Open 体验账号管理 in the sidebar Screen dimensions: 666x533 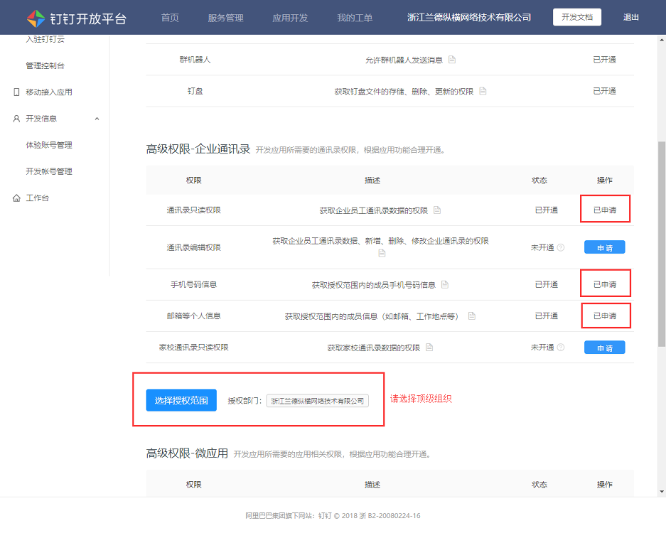click(49, 145)
